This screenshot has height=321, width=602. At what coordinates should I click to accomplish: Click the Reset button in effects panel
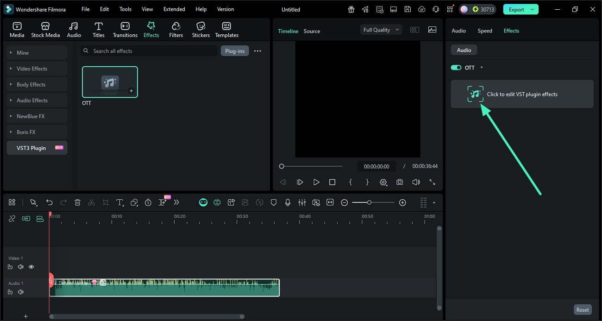(x=583, y=309)
